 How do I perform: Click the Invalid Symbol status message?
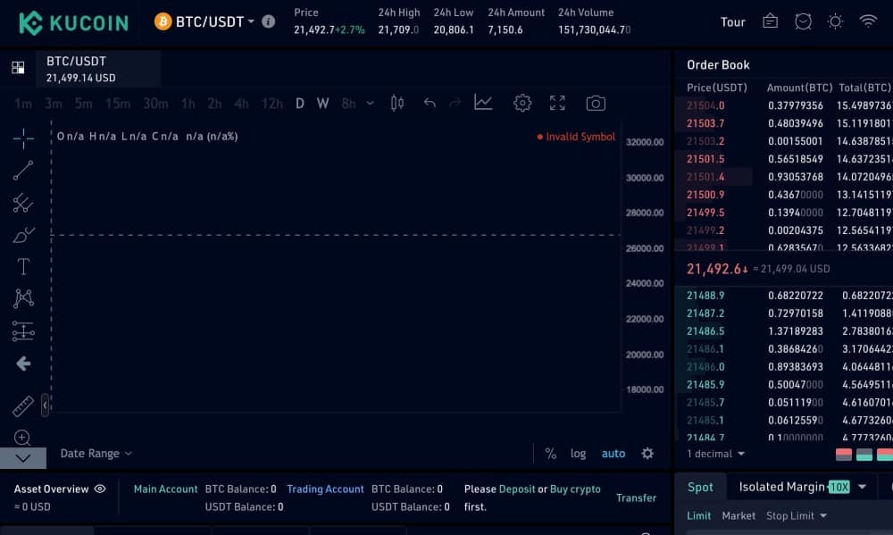click(x=576, y=137)
